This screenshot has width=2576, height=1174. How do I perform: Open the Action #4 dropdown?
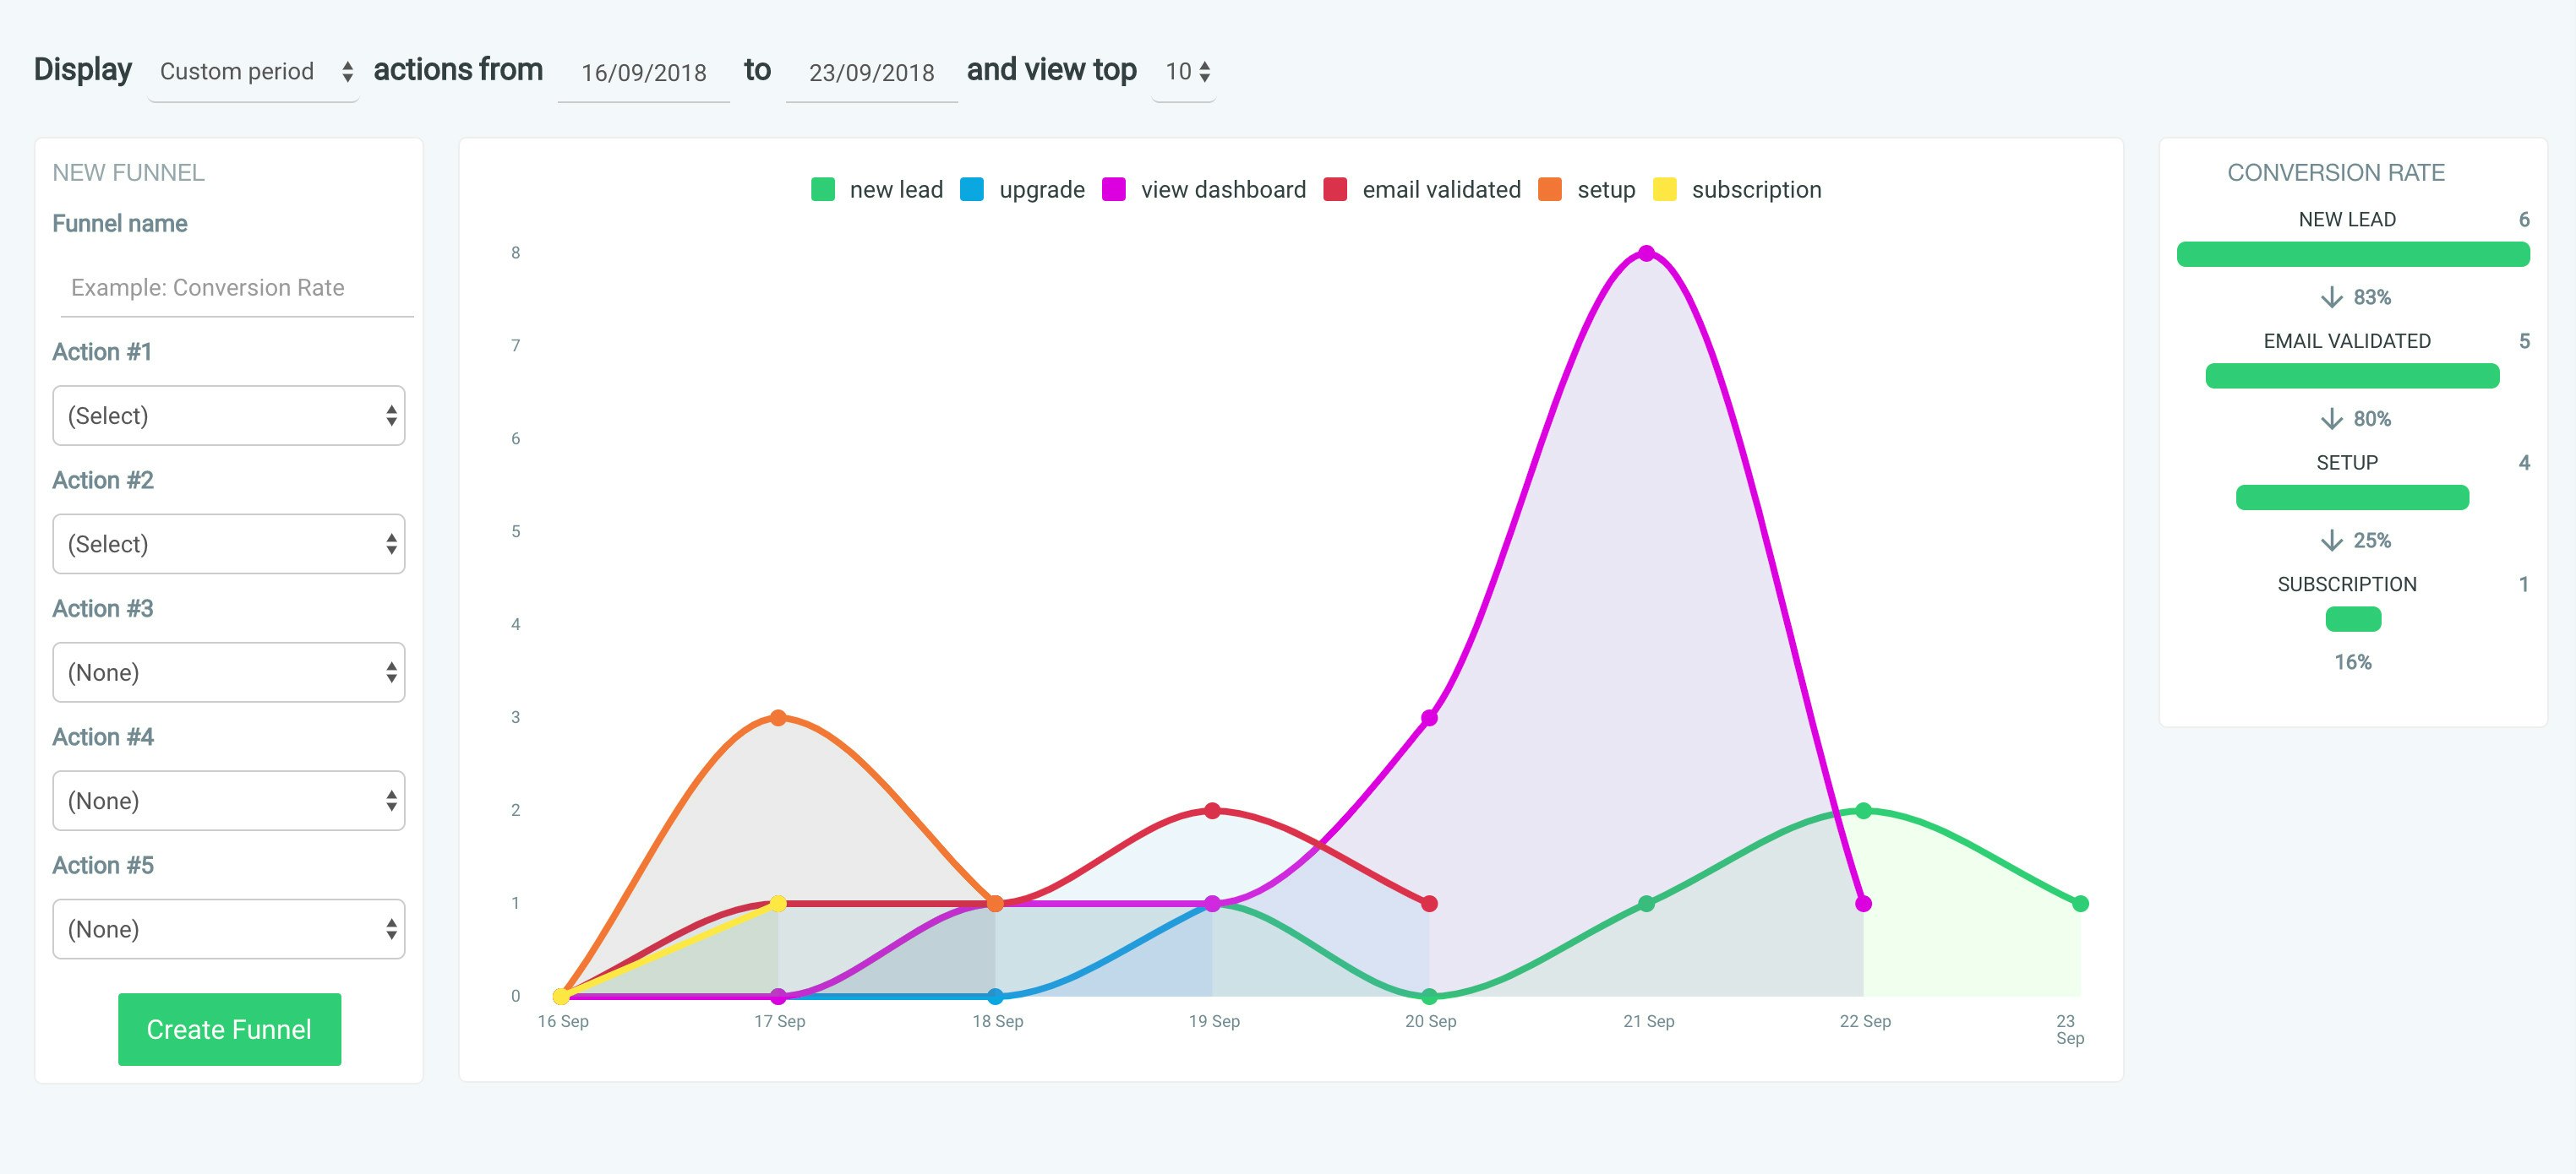pyautogui.click(x=229, y=801)
